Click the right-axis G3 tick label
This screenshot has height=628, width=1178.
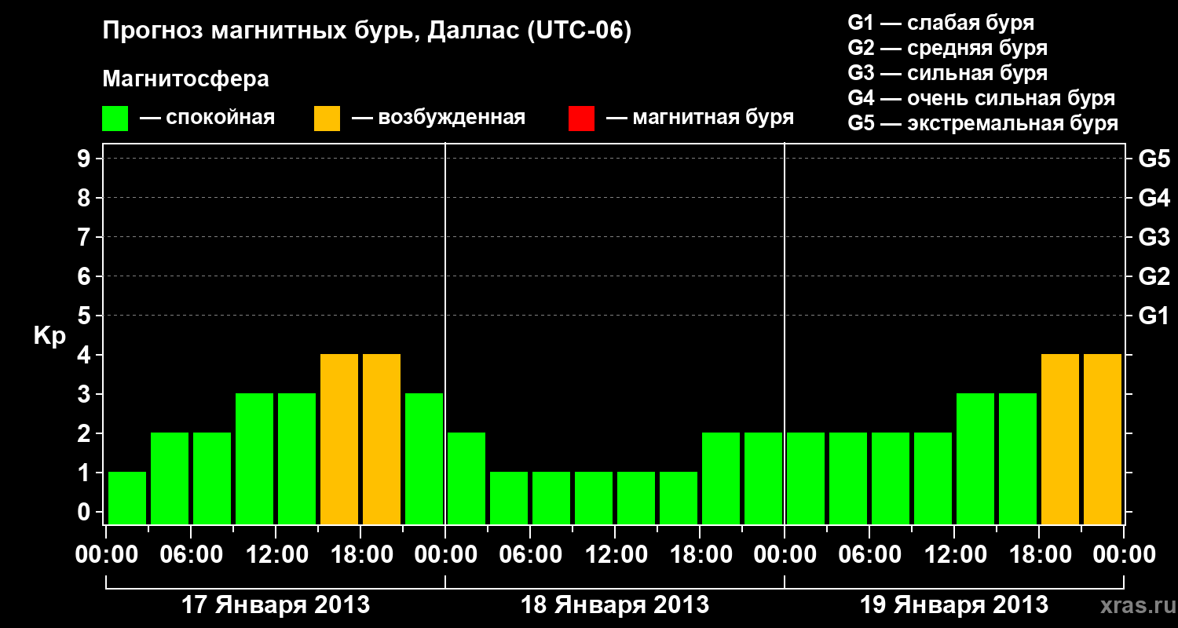coord(1154,237)
